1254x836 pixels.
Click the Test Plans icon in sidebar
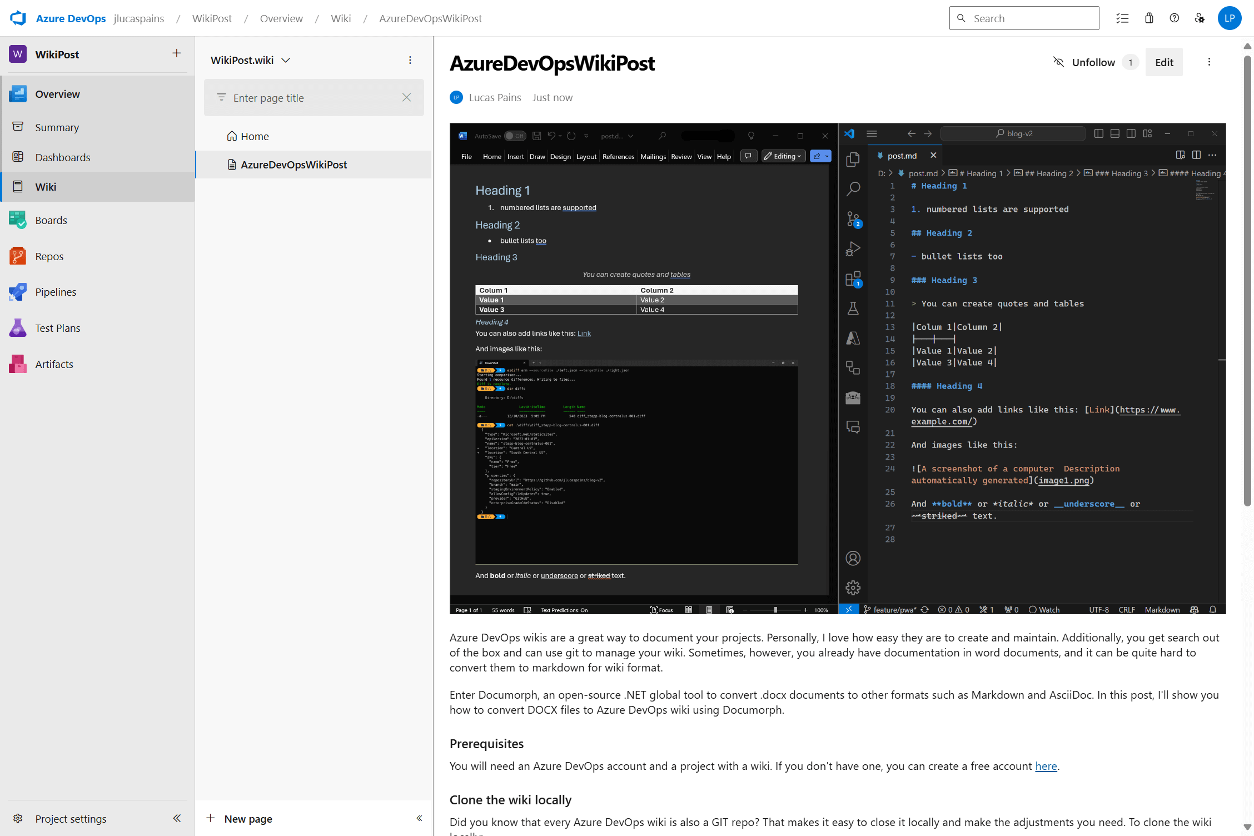click(17, 327)
